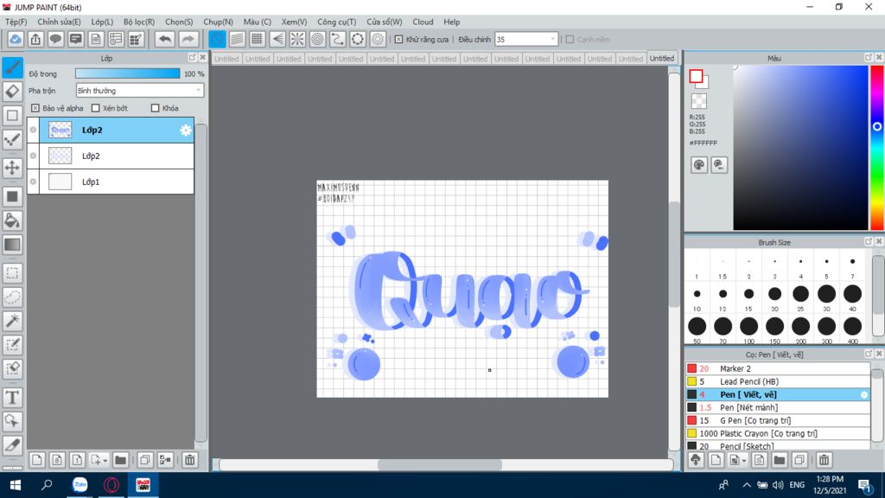This screenshot has height=498, width=885.
Task: Expand the add-layer dropdown arrow in layer panel
Action: 105,461
